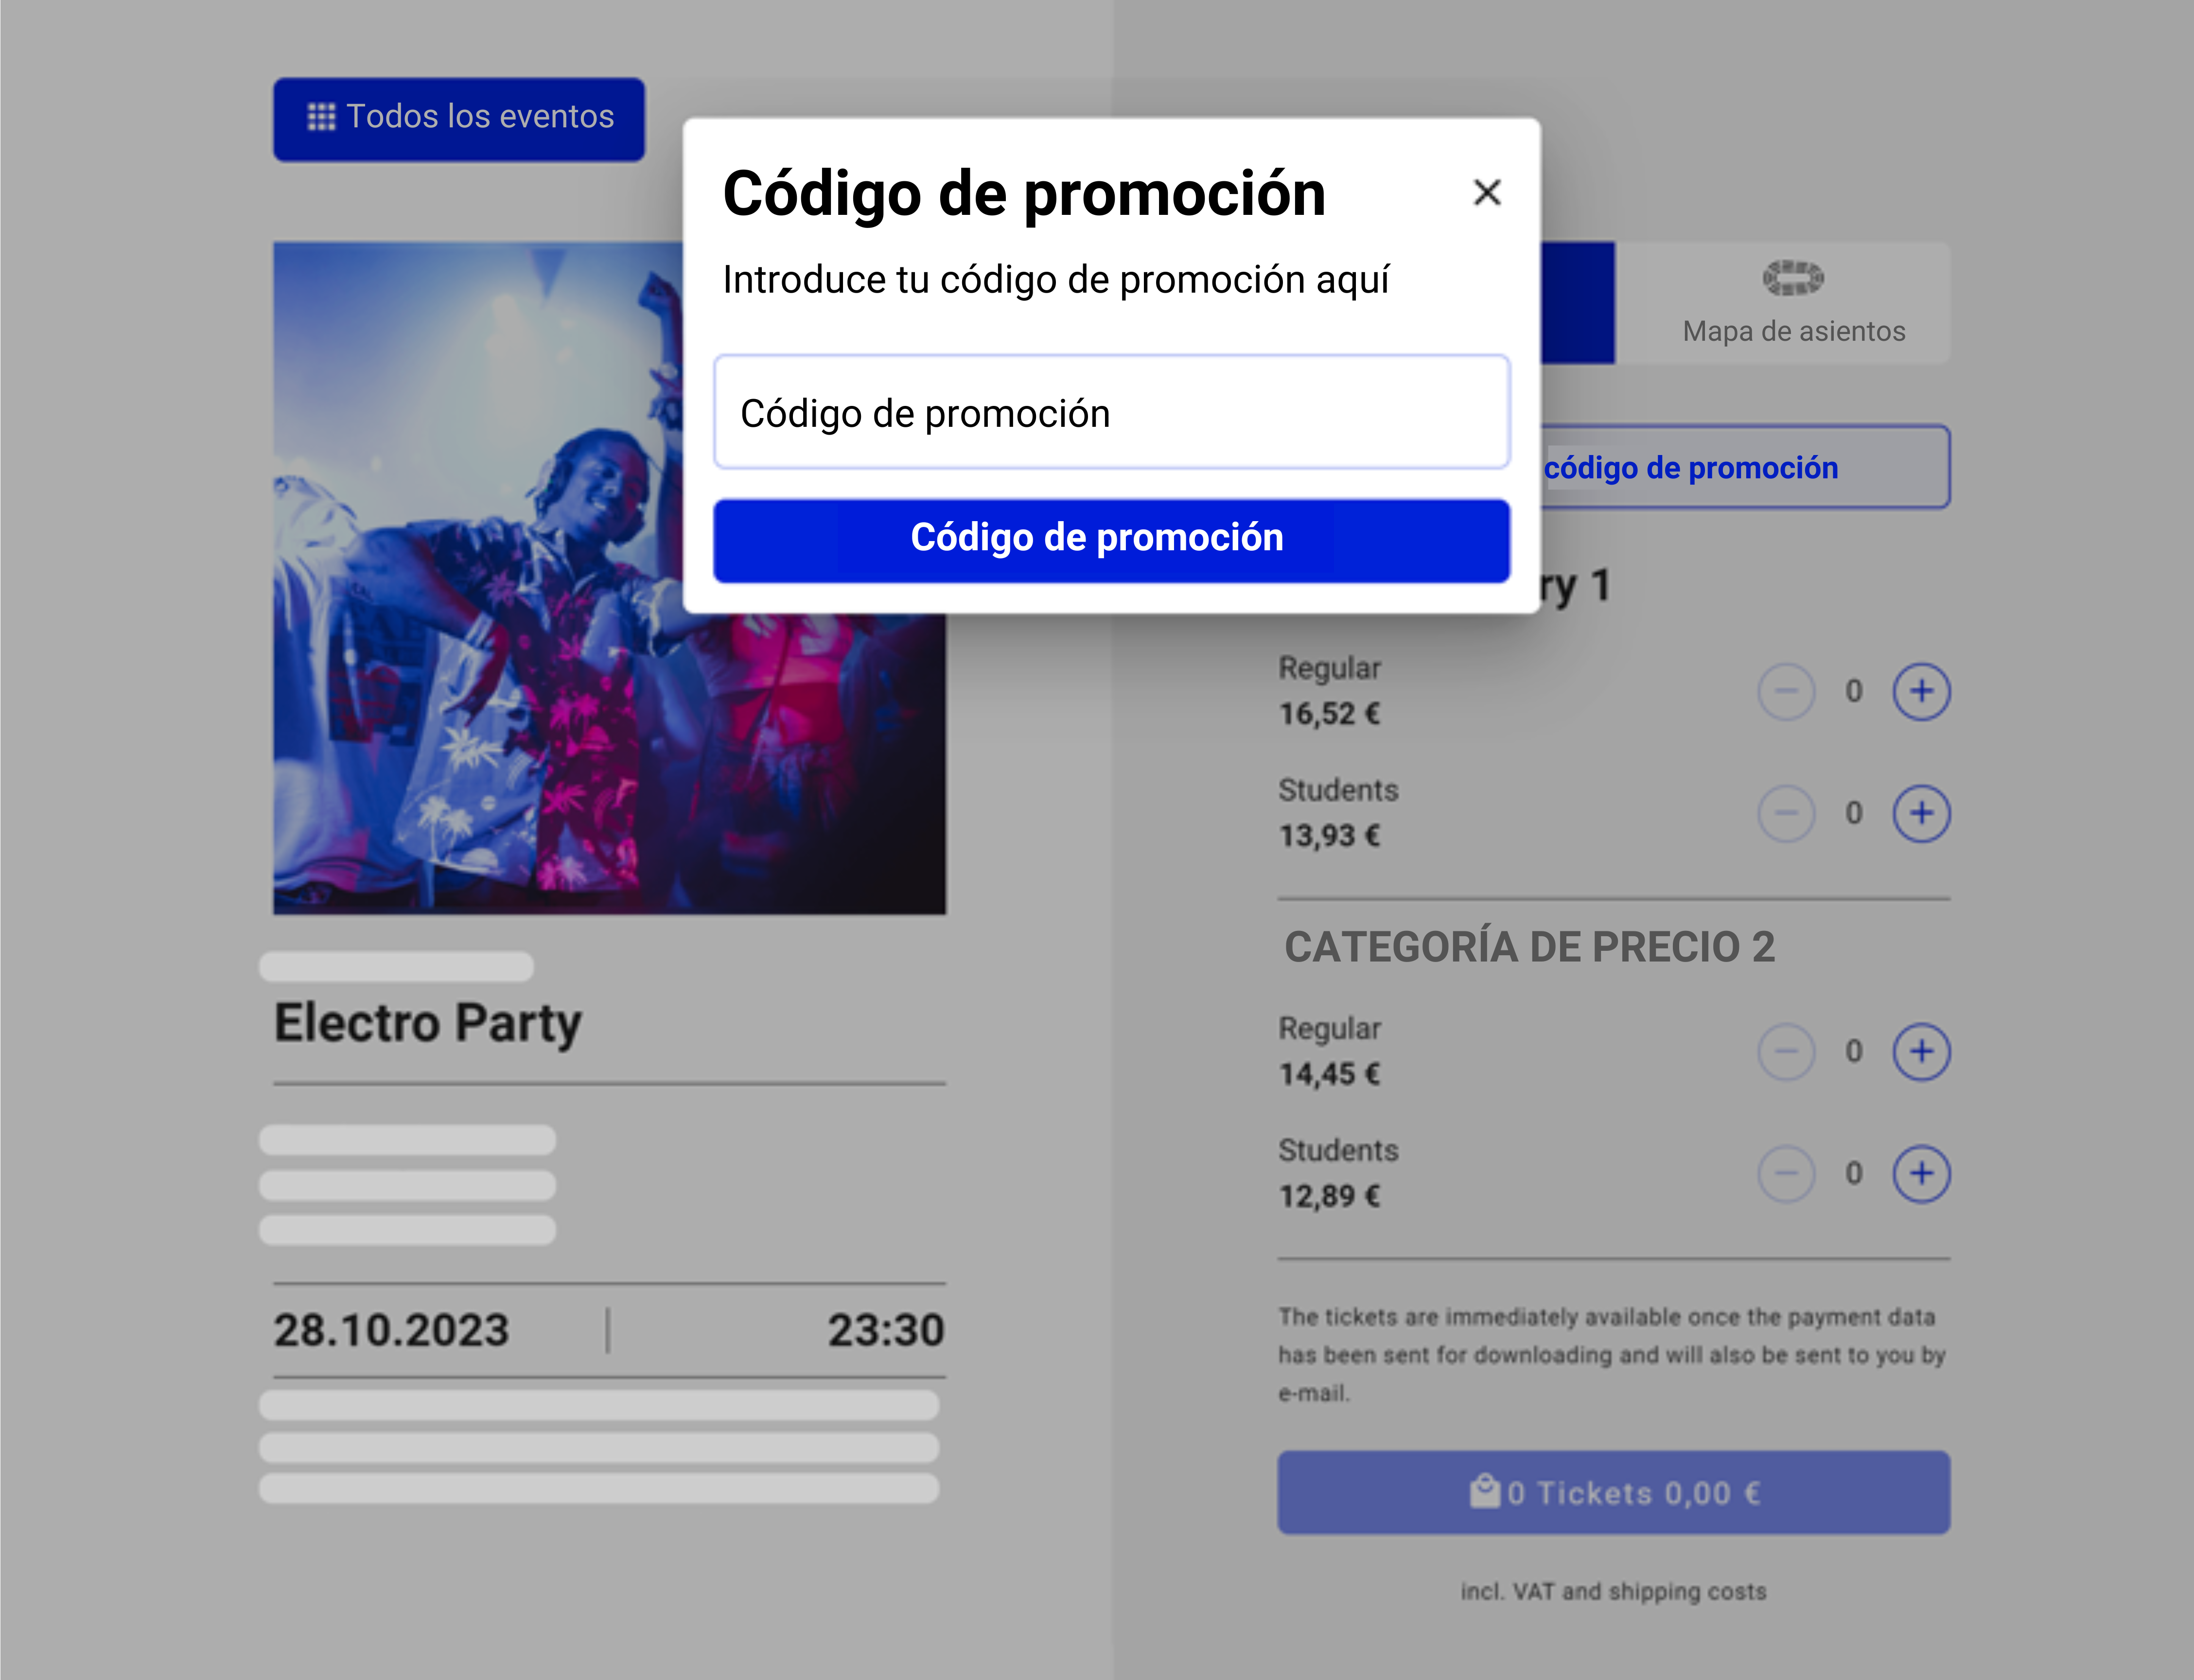Remove one Students 13,93 € ticket

click(1786, 813)
